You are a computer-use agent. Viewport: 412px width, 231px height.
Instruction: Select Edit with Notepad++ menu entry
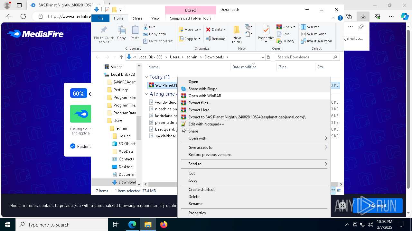coord(254,124)
